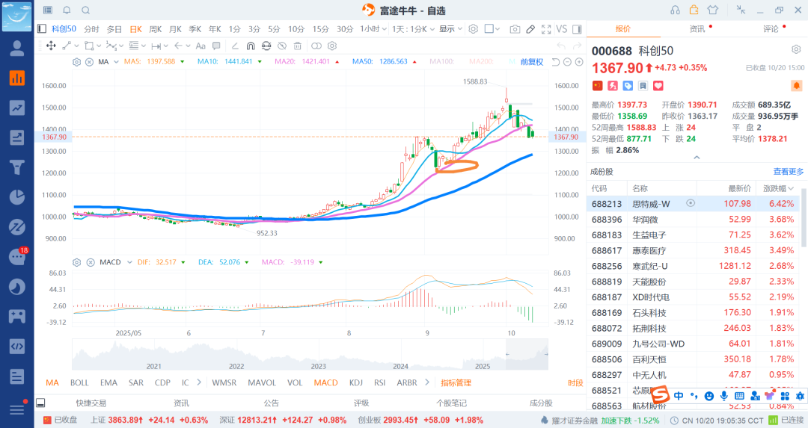Click 前复权 adjustment button
Image resolution: width=808 pixels, height=428 pixels.
pyautogui.click(x=532, y=62)
